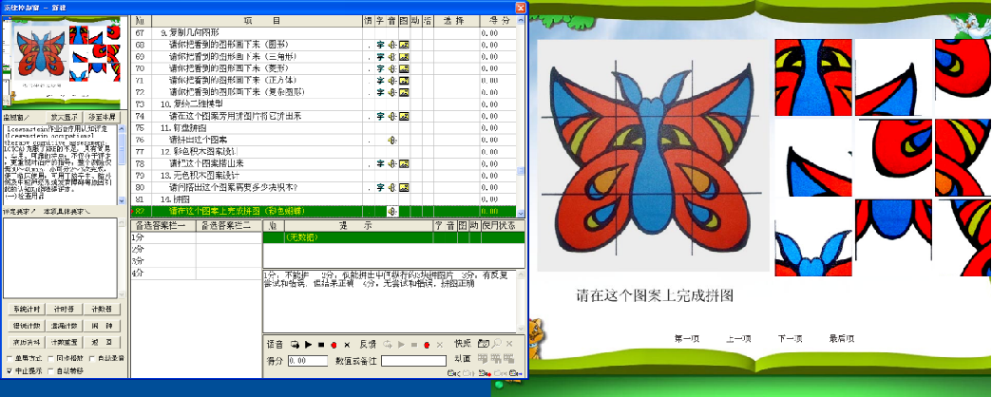
Task: Click the 计数器 button
Action: pyautogui.click(x=102, y=310)
